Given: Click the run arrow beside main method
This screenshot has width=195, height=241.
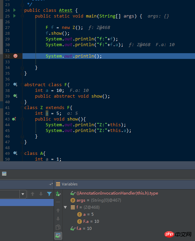Looking at the screenshot, I should [14, 16].
